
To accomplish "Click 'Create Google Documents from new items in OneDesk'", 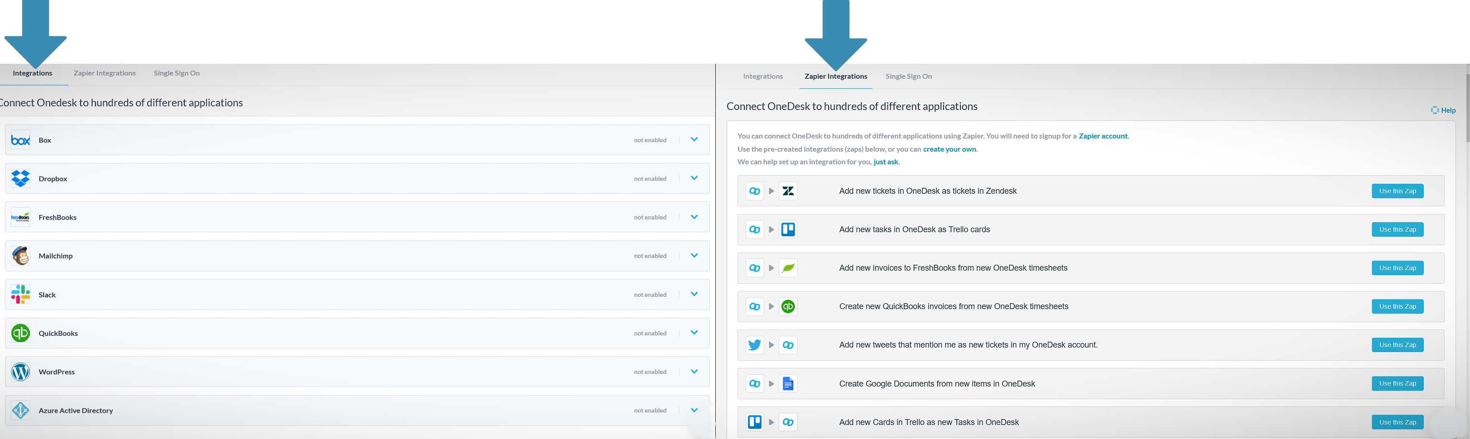I will [936, 384].
